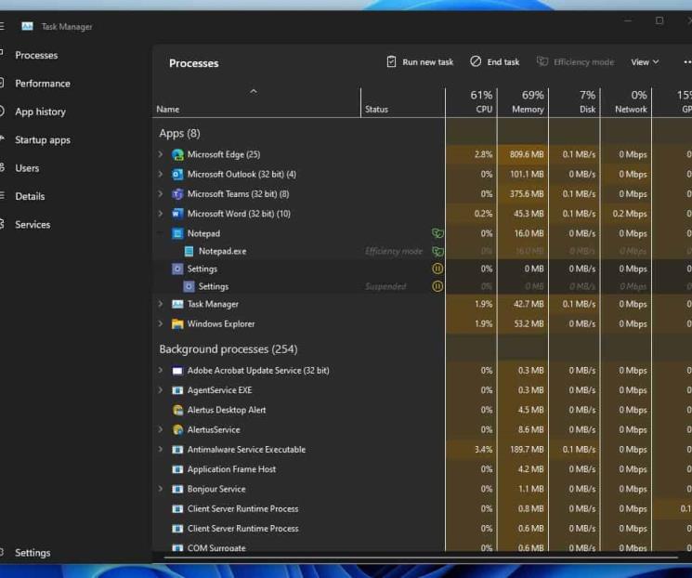
Task: Click the 189.7 MB Antimalware memory value
Action: [527, 450]
